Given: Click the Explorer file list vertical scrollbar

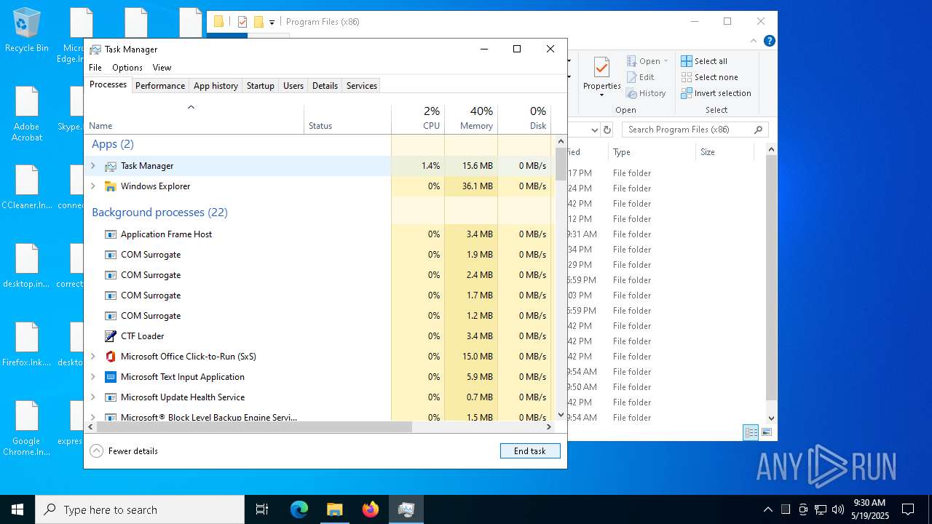Looking at the screenshot, I should point(772,277).
